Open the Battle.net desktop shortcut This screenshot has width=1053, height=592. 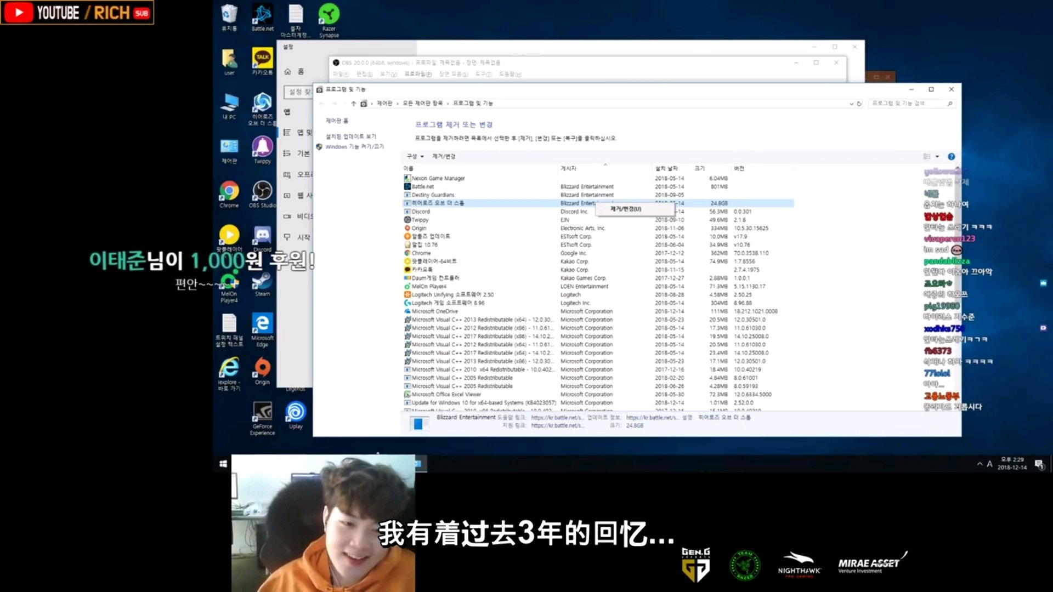pyautogui.click(x=262, y=17)
